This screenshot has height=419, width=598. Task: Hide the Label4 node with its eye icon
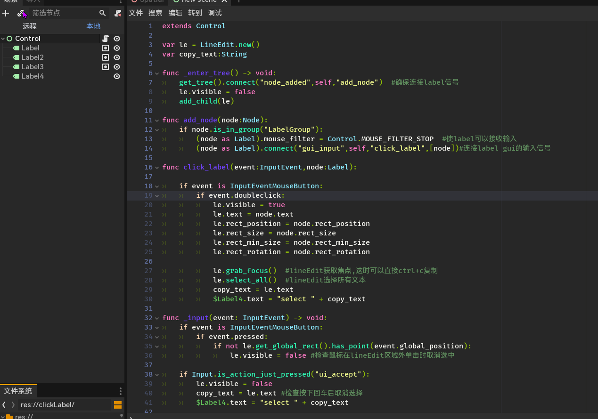pos(117,76)
